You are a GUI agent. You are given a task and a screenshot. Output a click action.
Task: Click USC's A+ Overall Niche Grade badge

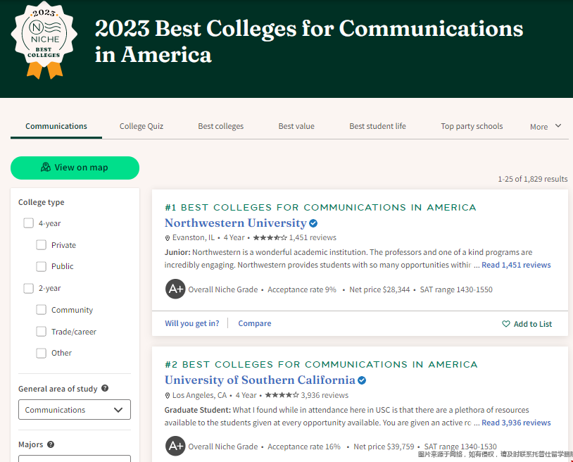pyautogui.click(x=175, y=447)
